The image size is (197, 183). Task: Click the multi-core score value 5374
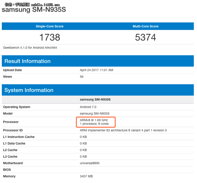[146, 37]
